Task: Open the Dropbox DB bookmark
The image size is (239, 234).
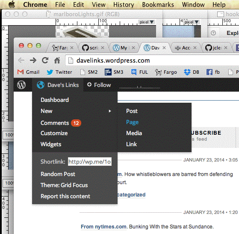Action: [x=192, y=72]
